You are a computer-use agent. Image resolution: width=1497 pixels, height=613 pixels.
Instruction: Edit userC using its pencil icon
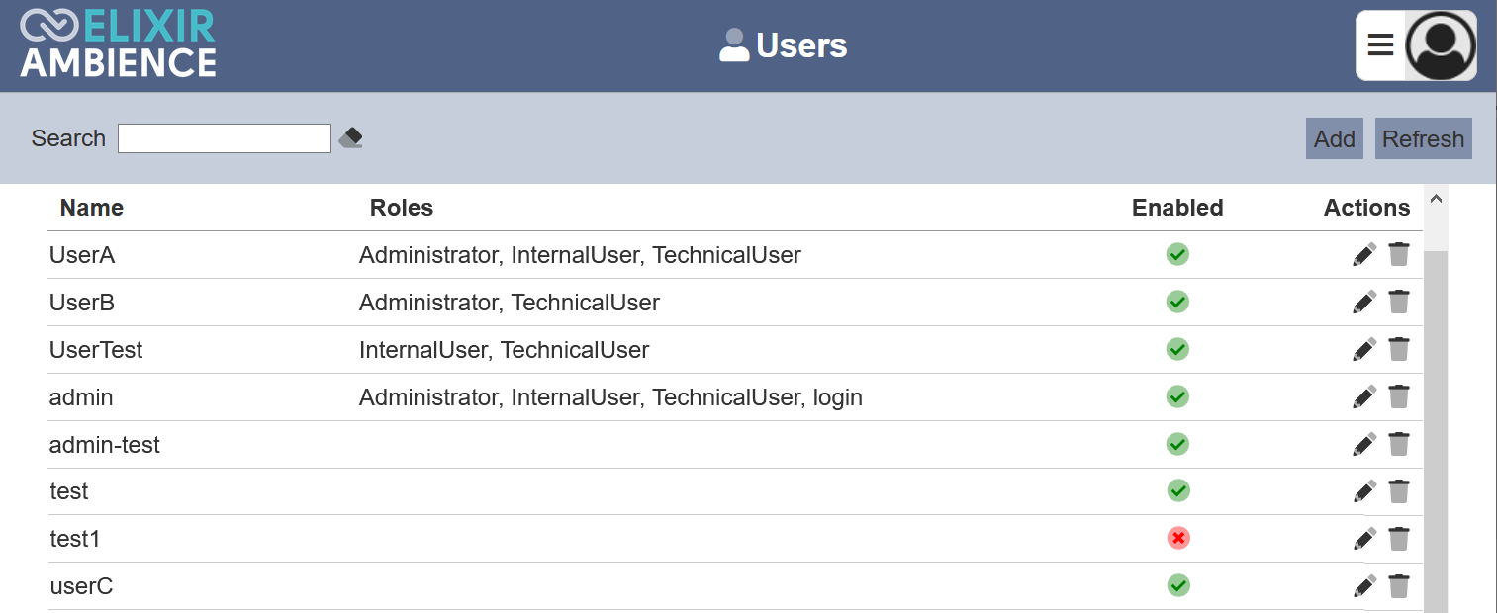tap(1364, 586)
